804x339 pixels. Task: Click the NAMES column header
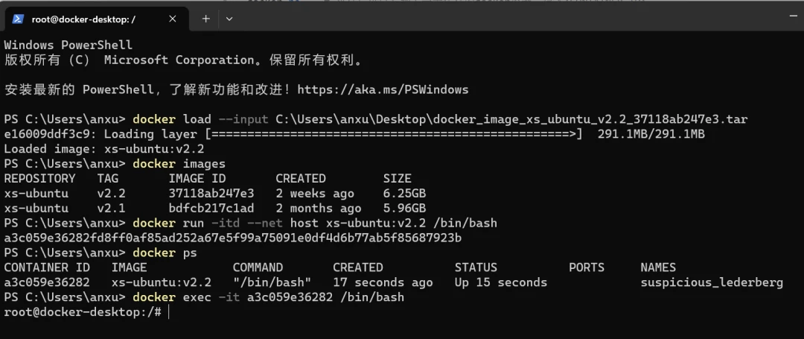[x=658, y=267]
